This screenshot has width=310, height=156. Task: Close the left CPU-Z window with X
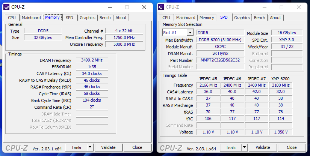(144, 7)
